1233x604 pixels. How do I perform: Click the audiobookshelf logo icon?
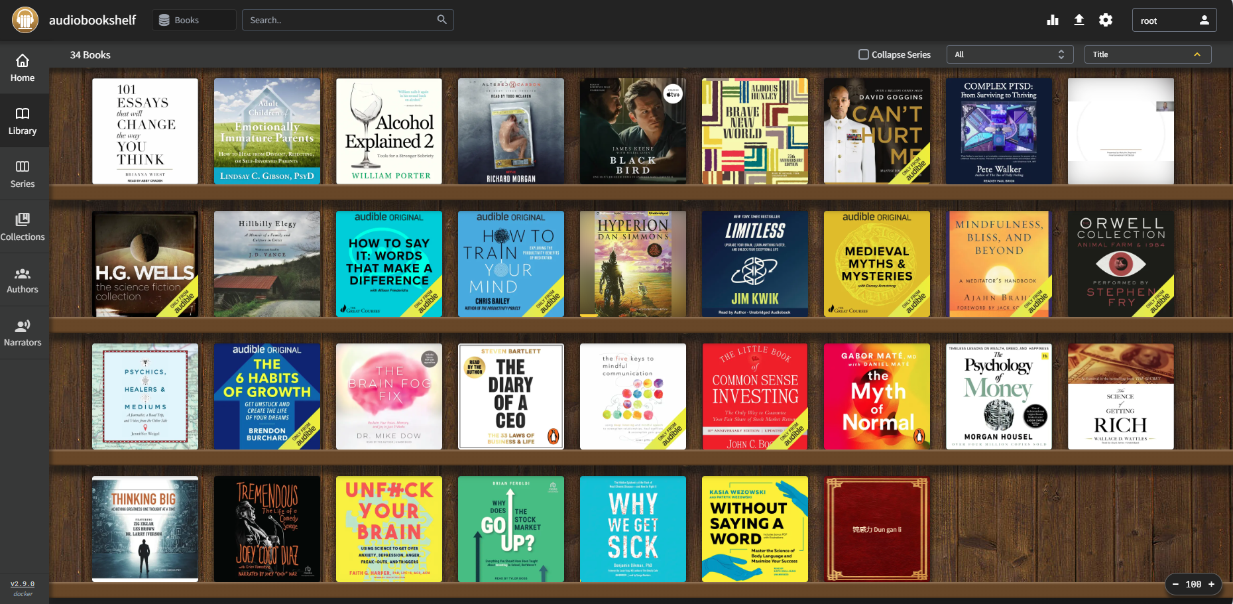pos(25,20)
